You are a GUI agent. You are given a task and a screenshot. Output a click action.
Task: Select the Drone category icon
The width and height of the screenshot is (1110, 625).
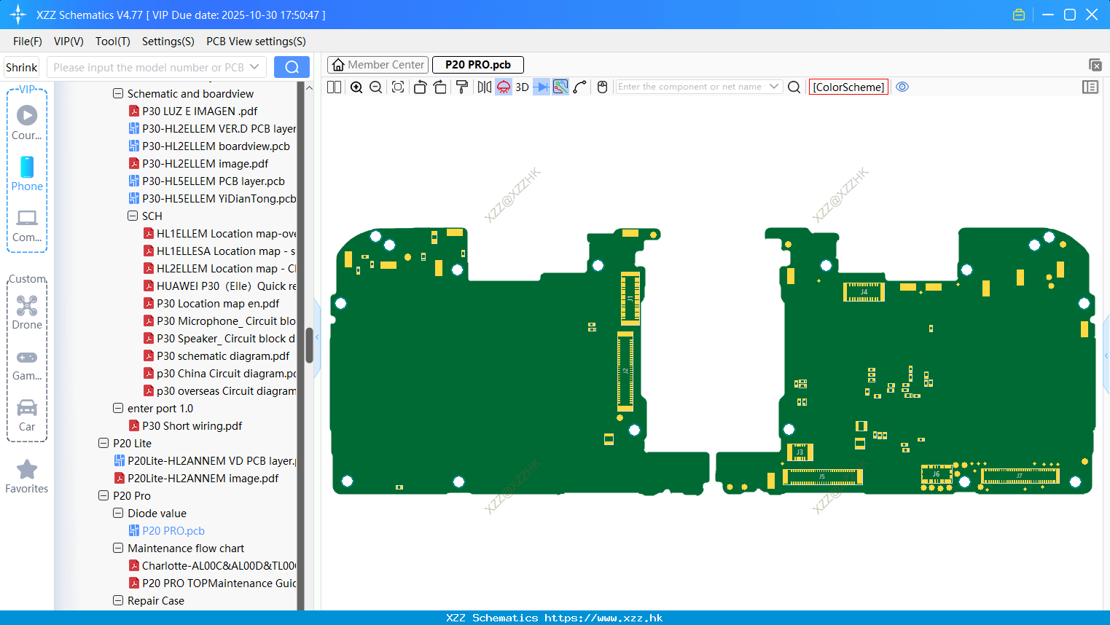[x=27, y=312]
